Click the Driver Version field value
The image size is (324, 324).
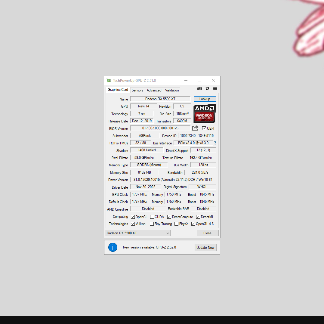[x=173, y=180]
